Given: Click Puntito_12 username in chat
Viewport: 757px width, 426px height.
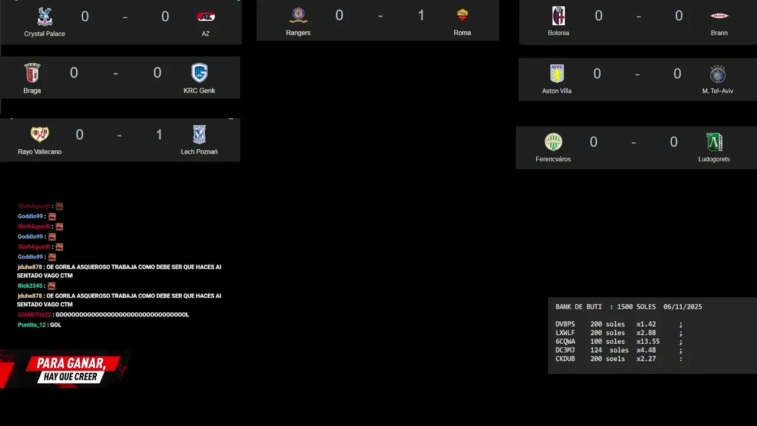Looking at the screenshot, I should (x=32, y=325).
